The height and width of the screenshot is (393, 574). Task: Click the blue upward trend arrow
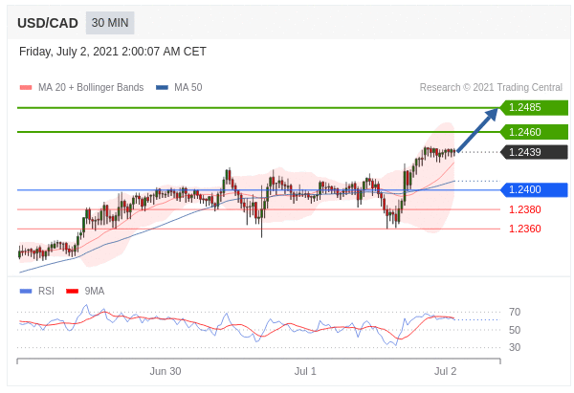coord(478,130)
